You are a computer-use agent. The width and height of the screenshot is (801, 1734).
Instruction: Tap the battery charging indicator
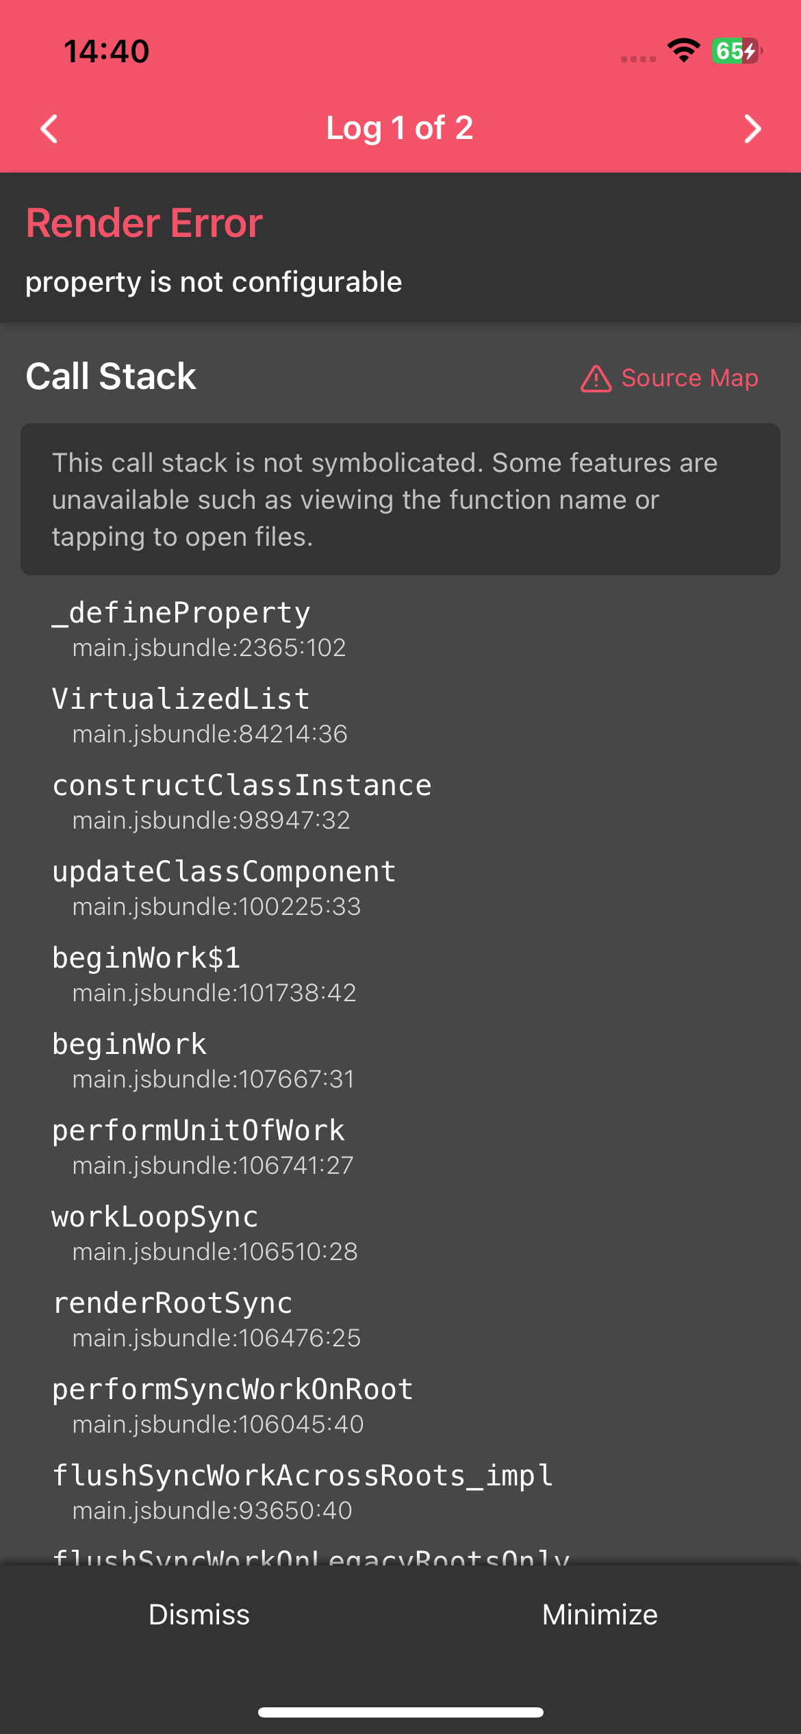coord(737,51)
